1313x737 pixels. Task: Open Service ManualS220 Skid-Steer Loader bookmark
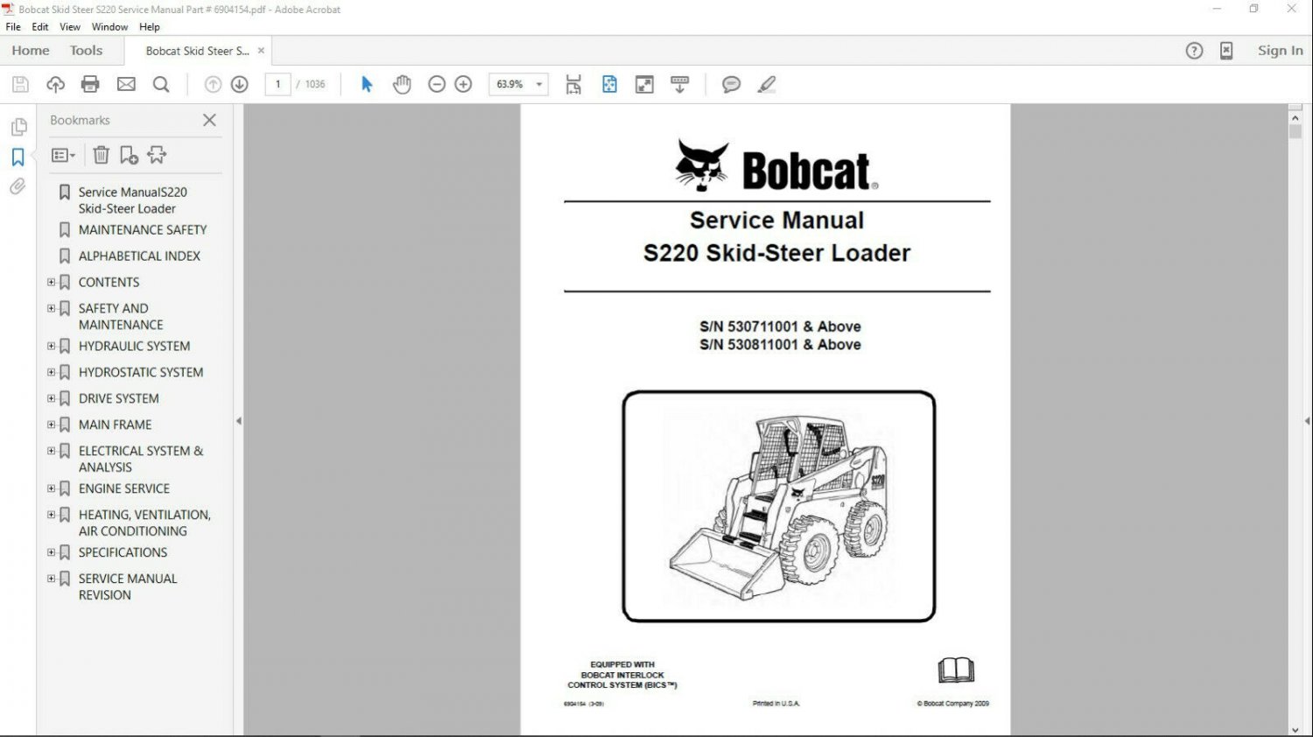(132, 200)
